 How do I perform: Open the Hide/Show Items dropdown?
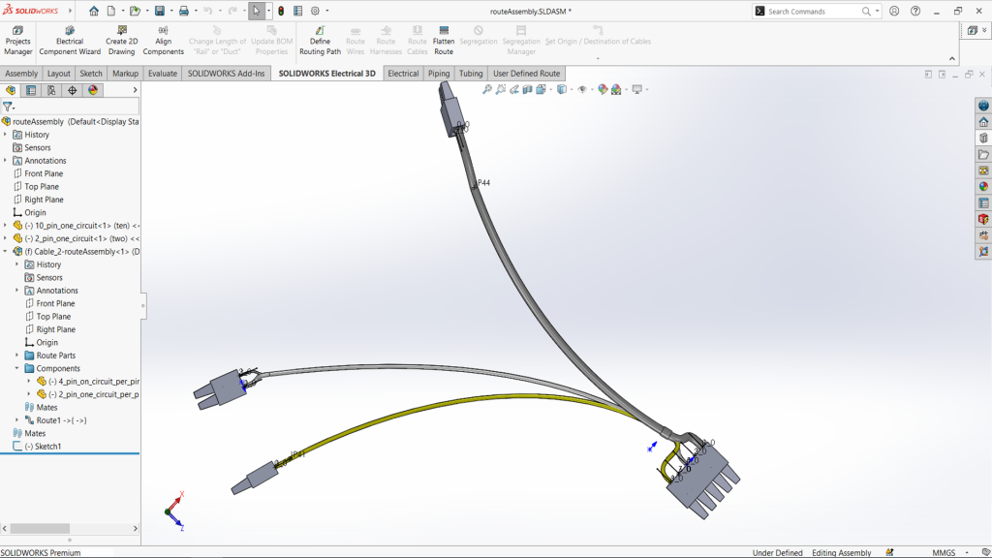[x=591, y=89]
